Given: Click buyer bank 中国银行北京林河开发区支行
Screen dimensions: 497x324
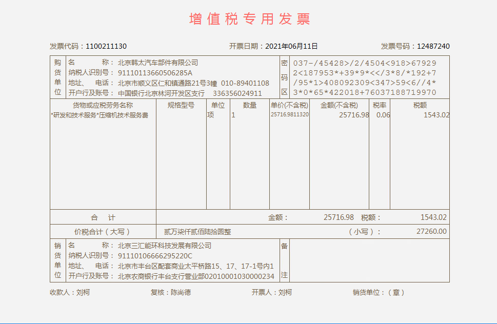Looking at the screenshot, I should point(161,93).
